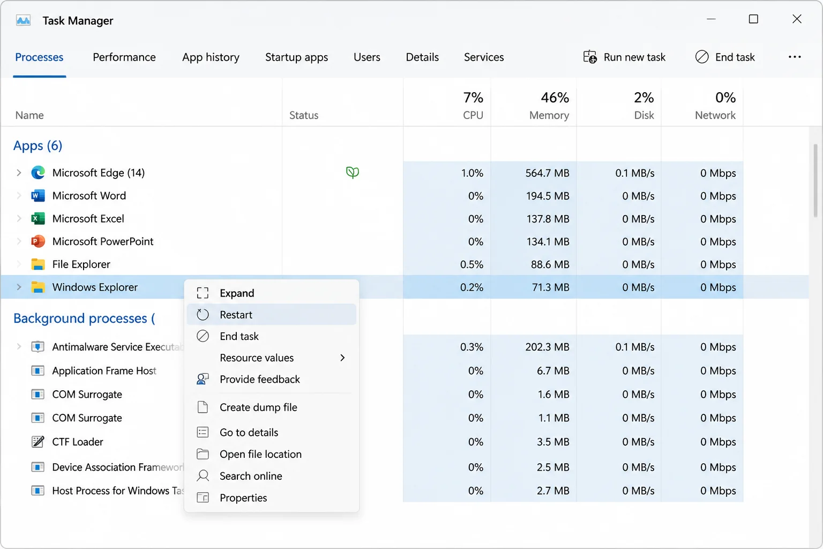Click the vertical scrollbar thumb

[815, 180]
